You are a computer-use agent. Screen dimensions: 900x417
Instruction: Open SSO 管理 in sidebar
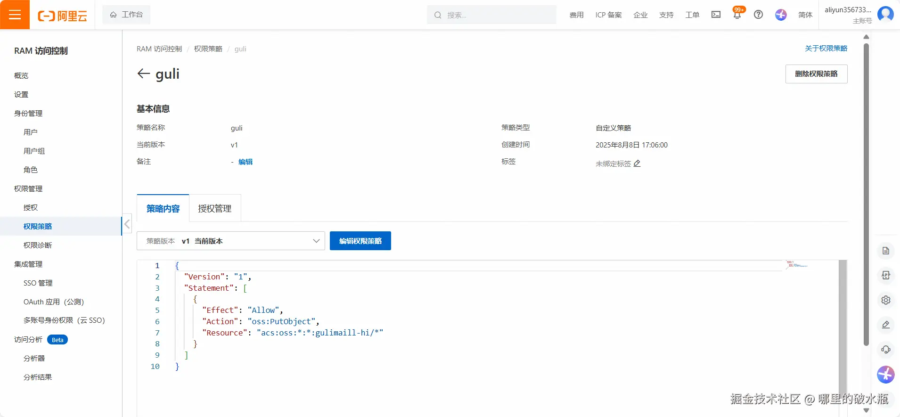[38, 283]
